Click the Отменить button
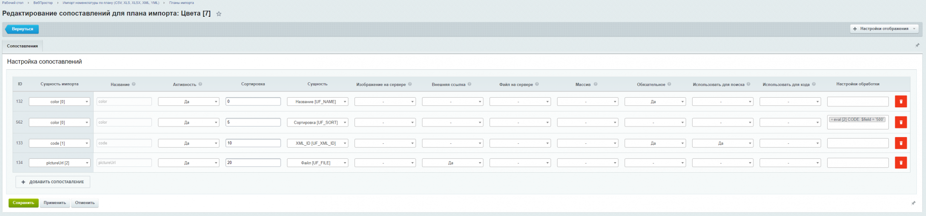Viewport: 926px width, 216px height. click(x=85, y=203)
